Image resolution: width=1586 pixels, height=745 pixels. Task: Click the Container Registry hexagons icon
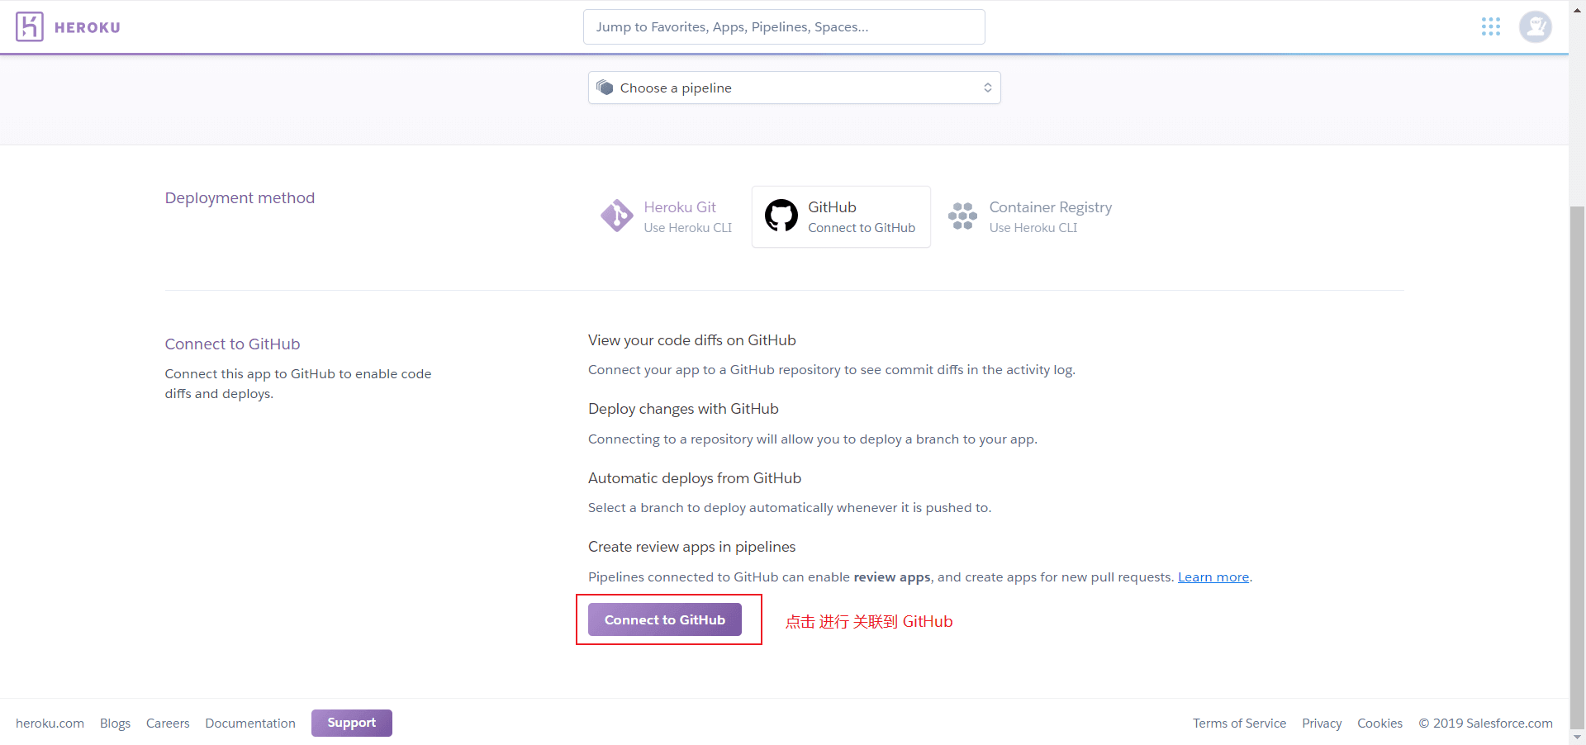(x=962, y=216)
